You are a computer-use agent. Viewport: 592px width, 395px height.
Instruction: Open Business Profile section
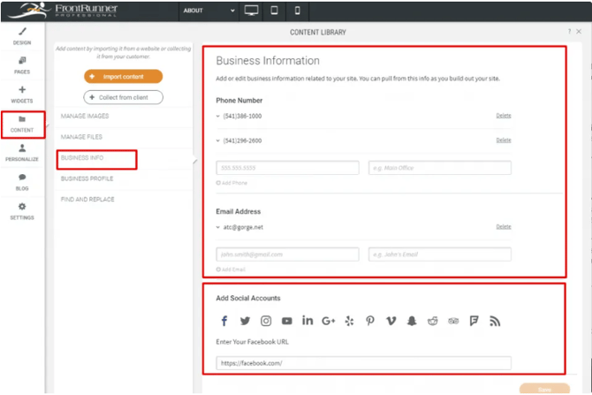click(87, 179)
